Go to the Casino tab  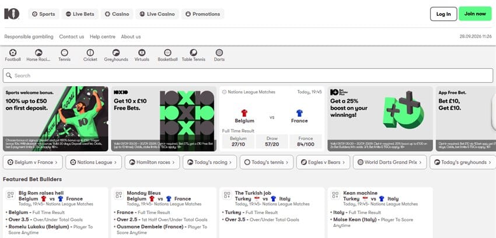(117, 14)
